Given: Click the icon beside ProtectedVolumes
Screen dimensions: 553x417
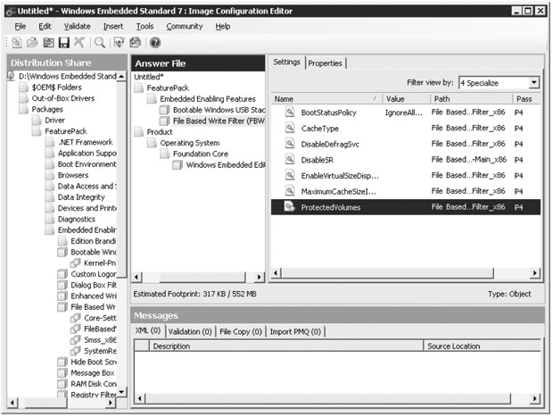Looking at the screenshot, I should [x=290, y=206].
